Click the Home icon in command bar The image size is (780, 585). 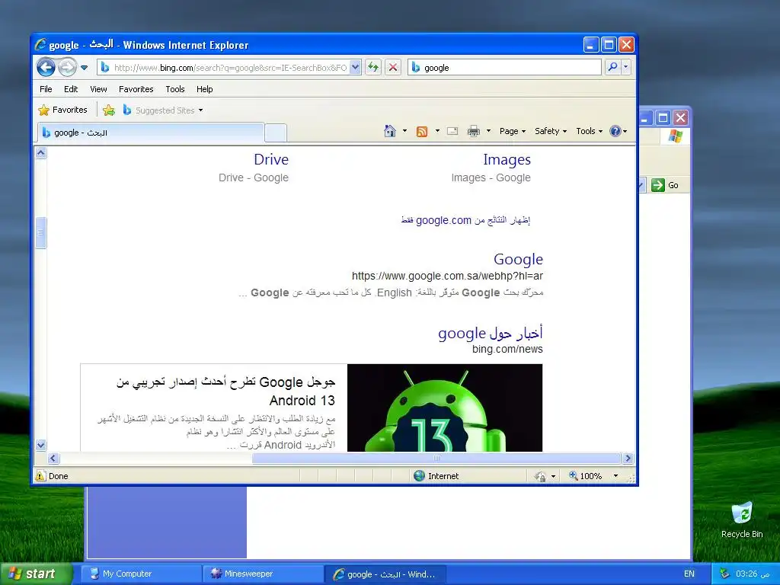click(390, 131)
